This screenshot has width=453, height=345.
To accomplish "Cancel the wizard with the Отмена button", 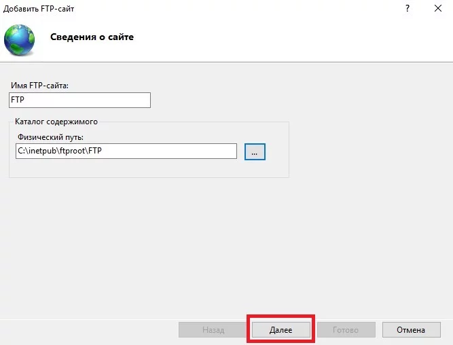I will click(412, 329).
